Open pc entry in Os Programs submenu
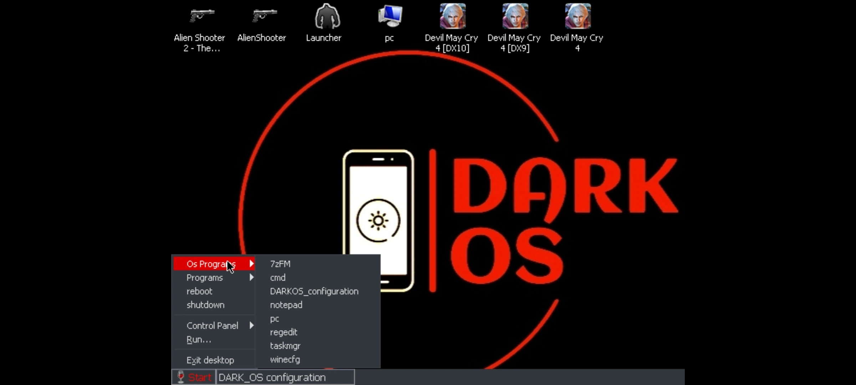The height and width of the screenshot is (385, 856). [x=319, y=318]
